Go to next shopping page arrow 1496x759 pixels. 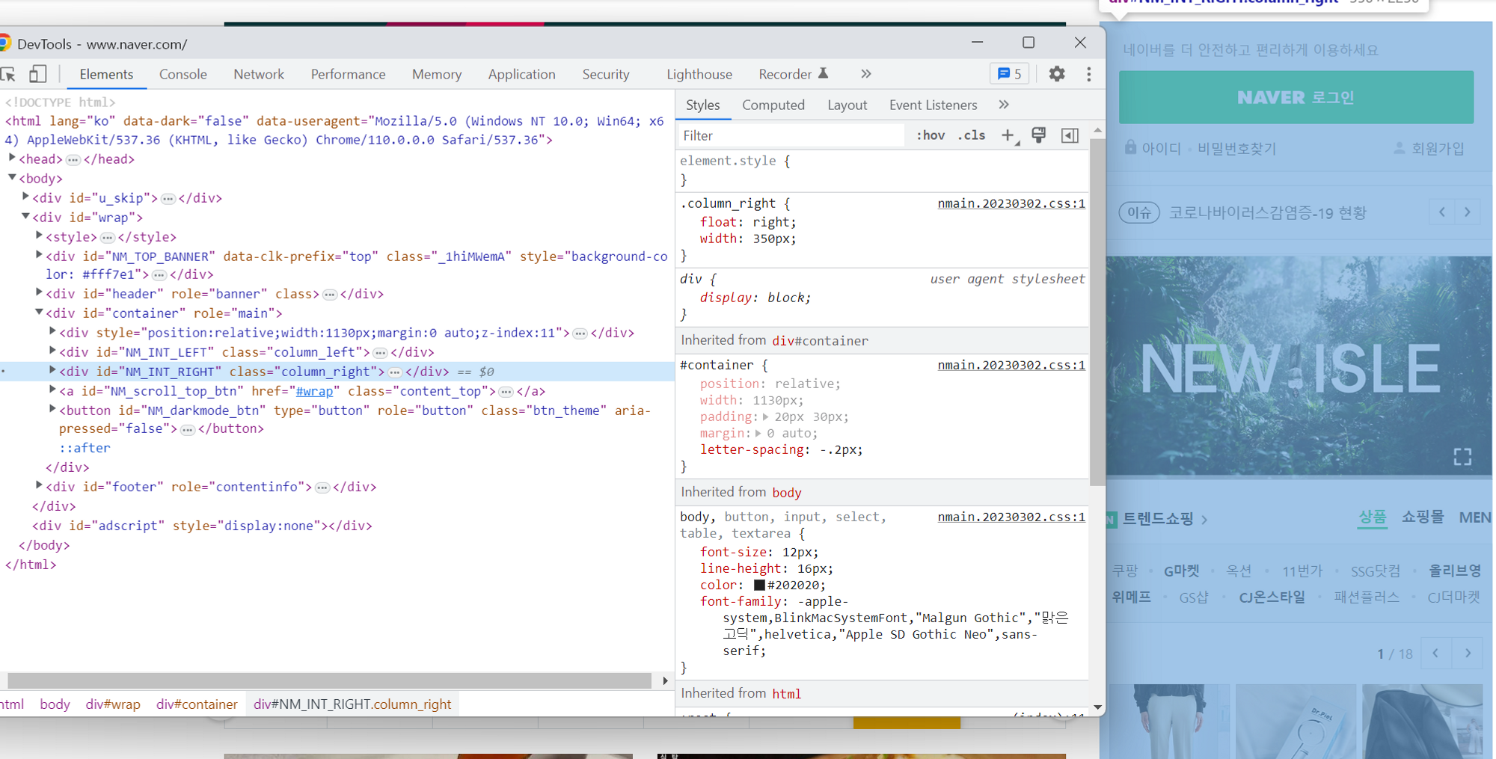pyautogui.click(x=1468, y=653)
